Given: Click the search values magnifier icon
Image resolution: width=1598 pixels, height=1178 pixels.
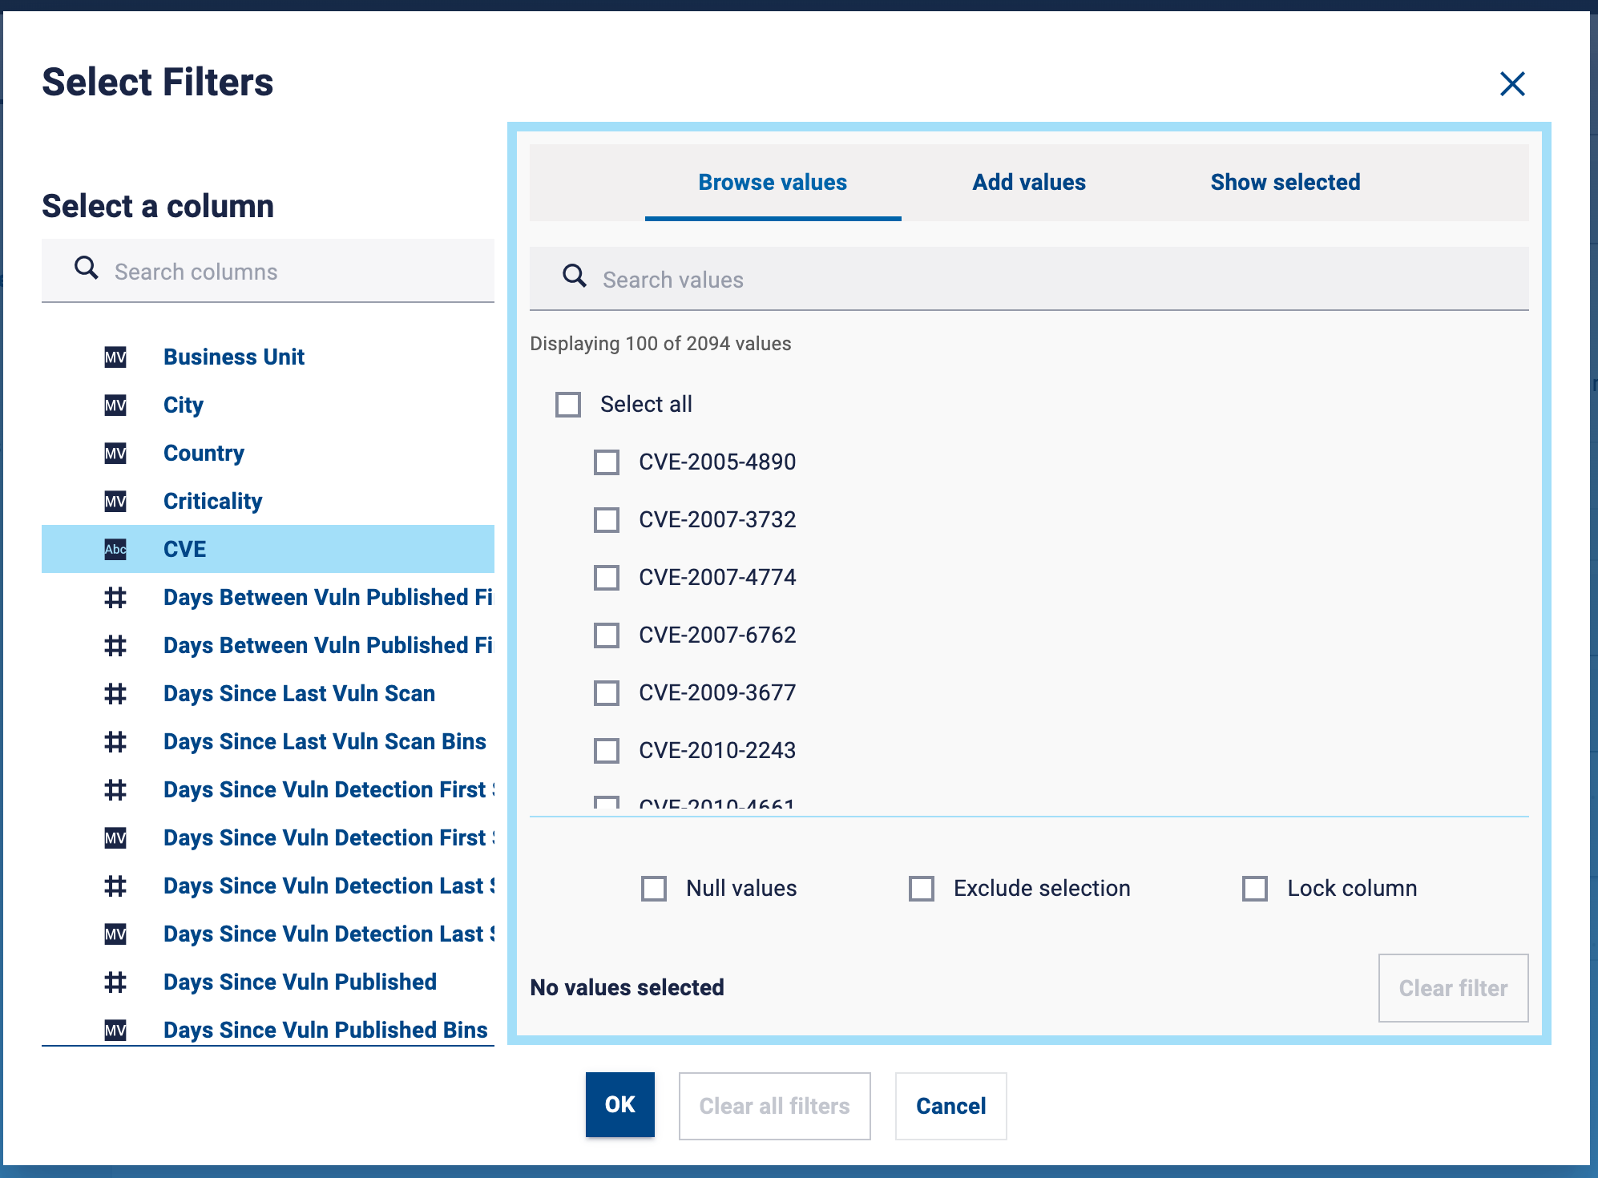Looking at the screenshot, I should point(575,276).
